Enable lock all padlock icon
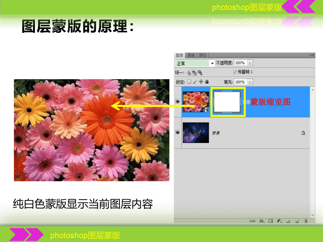 pyautogui.click(x=207, y=82)
